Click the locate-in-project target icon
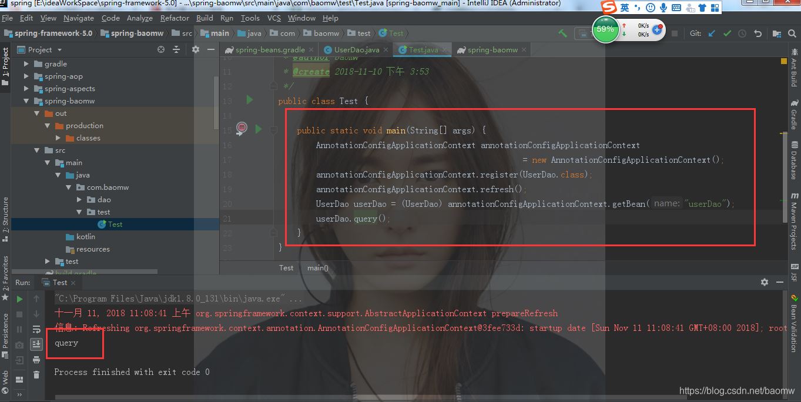Viewport: 801px width, 402px height. pos(161,50)
